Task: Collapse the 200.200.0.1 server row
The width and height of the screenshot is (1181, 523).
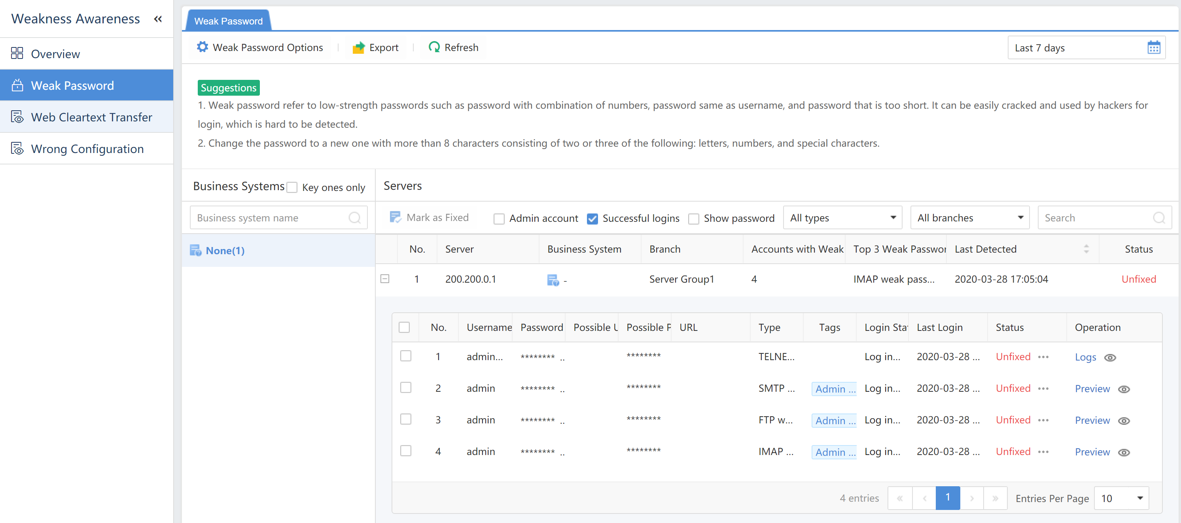Action: pyautogui.click(x=385, y=279)
